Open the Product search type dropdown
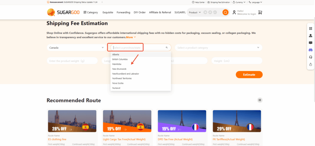 [x=195, y=13]
